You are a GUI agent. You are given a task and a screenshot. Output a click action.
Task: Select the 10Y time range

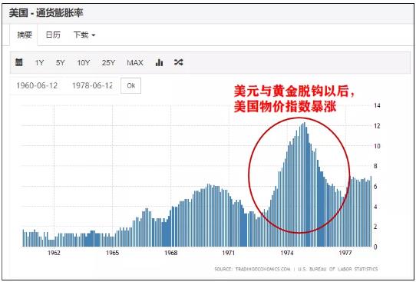84,63
